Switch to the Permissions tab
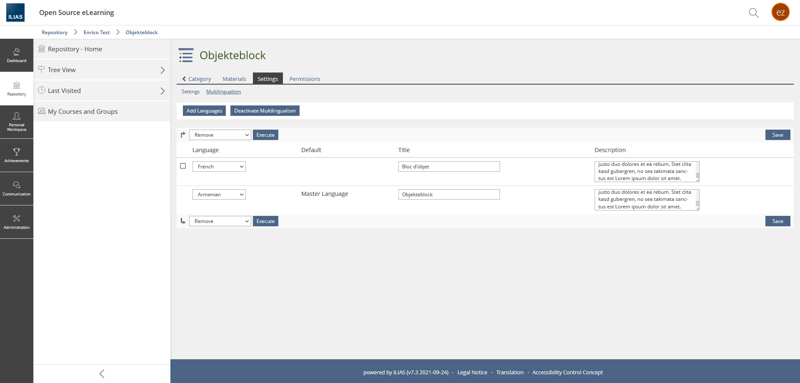 pos(305,79)
